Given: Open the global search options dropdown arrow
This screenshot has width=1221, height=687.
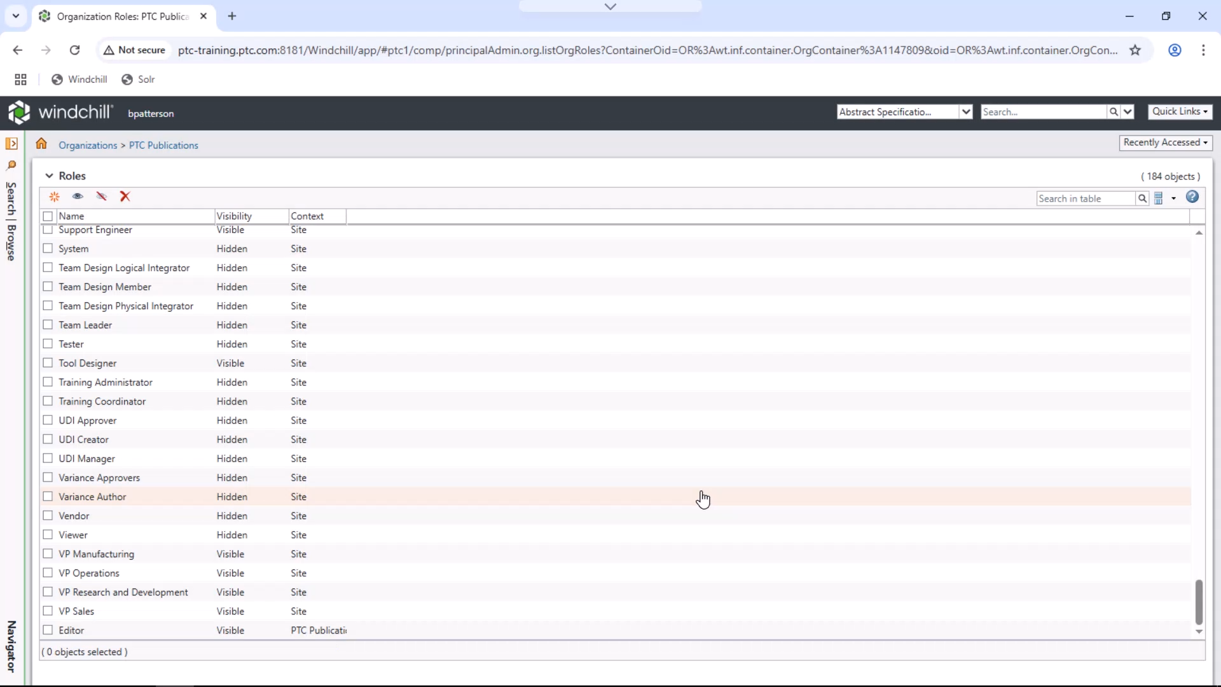Looking at the screenshot, I should coord(1128,112).
